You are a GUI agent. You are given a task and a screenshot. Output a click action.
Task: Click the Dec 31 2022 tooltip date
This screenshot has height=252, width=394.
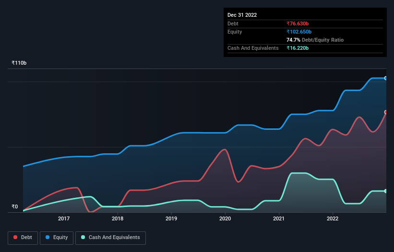242,15
